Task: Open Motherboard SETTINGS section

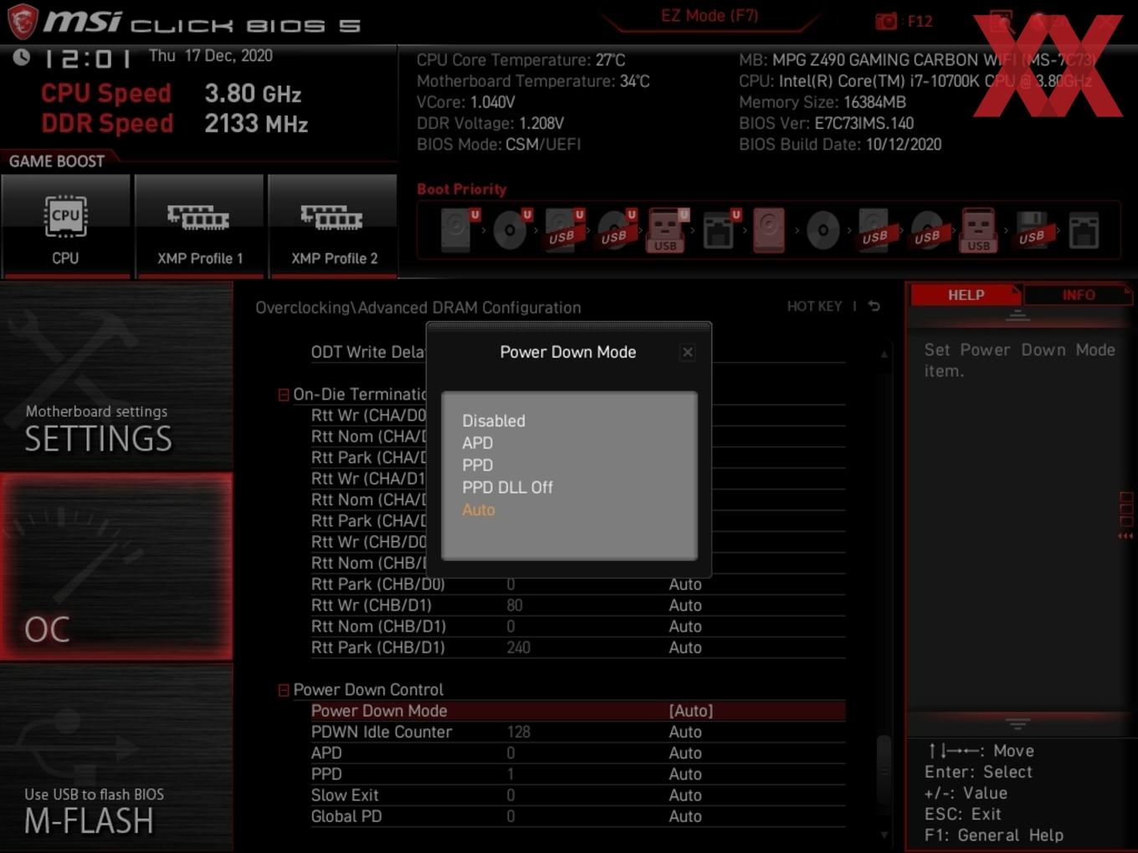Action: [116, 376]
